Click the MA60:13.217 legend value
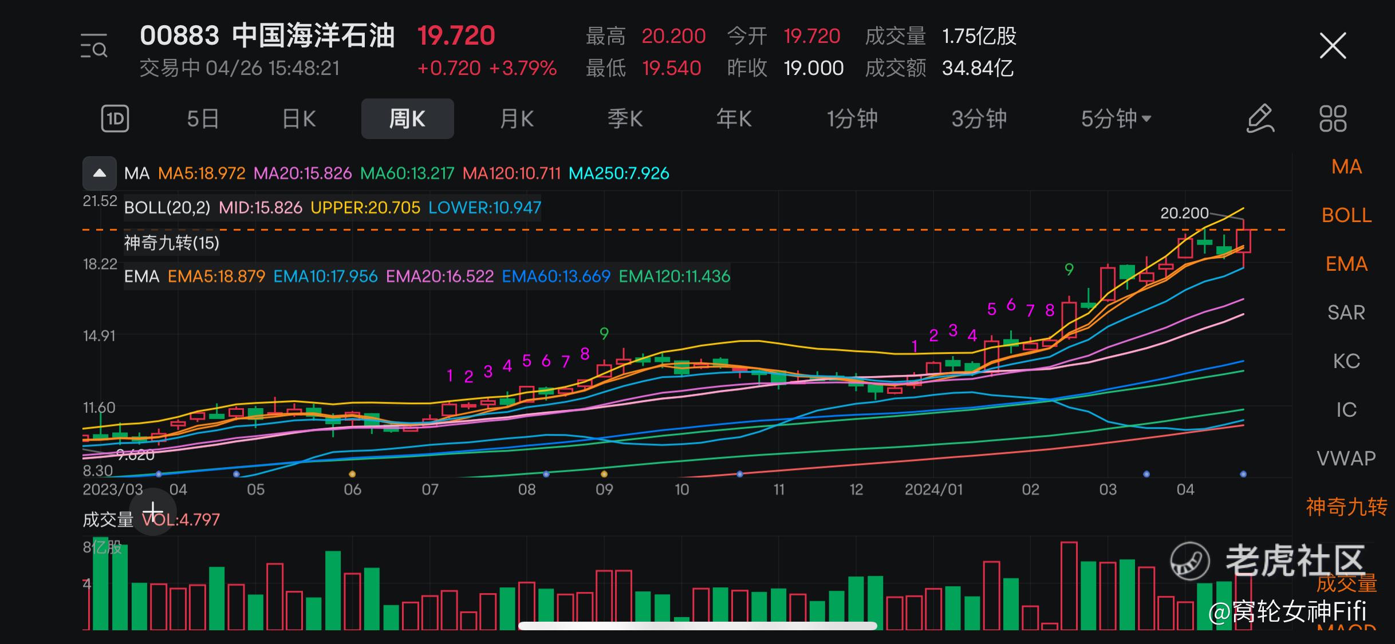The height and width of the screenshot is (644, 1395). click(407, 173)
